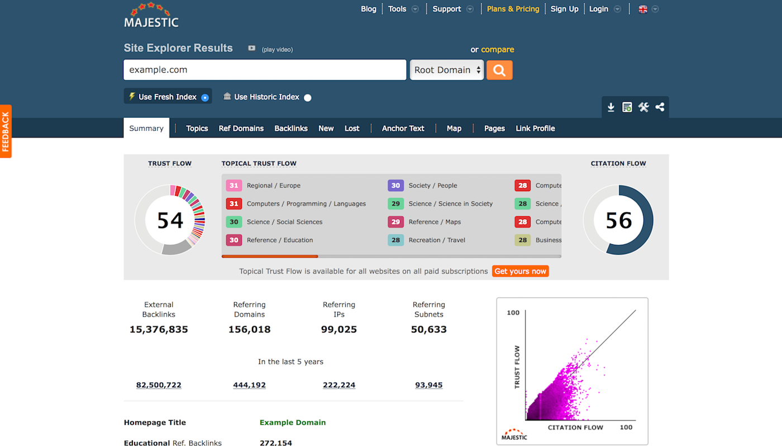Click the TOPICAL TRUST FLOW heading
The image size is (782, 446).
pos(259,164)
